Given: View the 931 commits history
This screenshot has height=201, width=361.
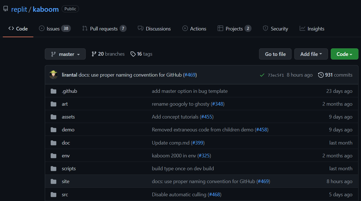Looking at the screenshot, I should coord(335,75).
